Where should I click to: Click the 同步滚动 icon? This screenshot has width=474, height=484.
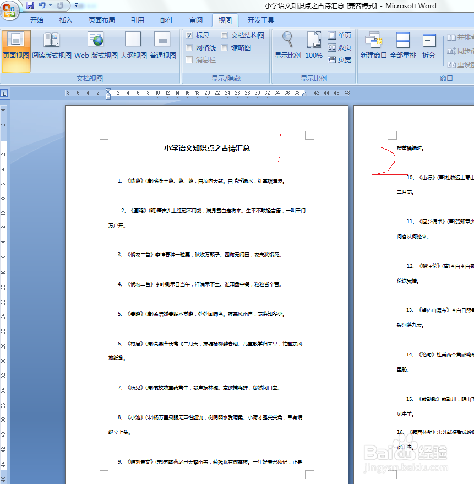pyautogui.click(x=451, y=51)
